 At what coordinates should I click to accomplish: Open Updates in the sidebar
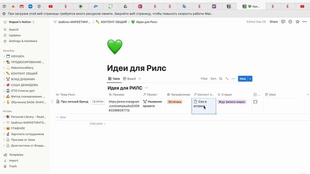pyautogui.click(x=15, y=35)
